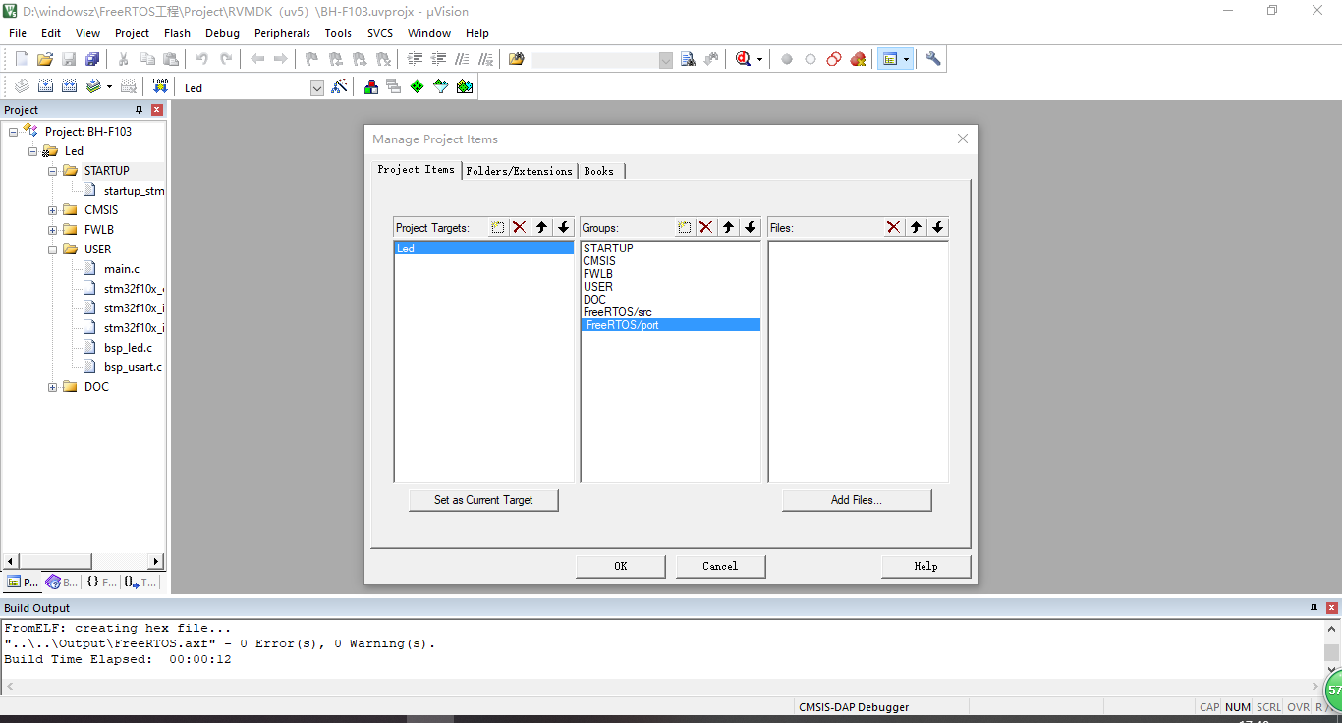Viewport: 1342px width, 723px height.
Task: Configure tools using the wrench icon
Action: [x=931, y=58]
